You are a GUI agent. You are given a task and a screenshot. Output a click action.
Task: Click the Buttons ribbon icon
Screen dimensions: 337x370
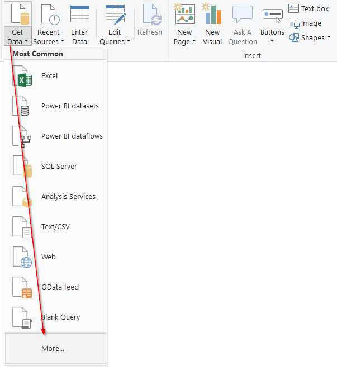click(273, 16)
